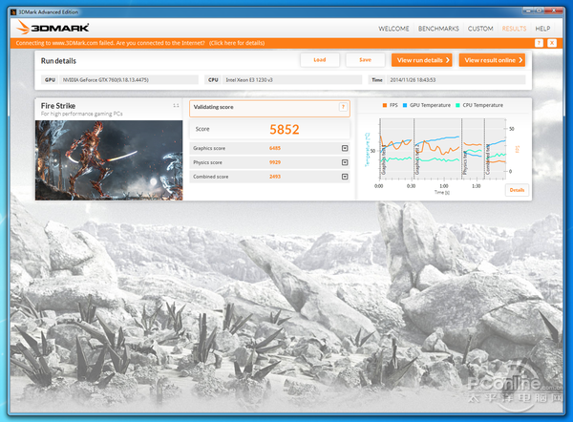Image resolution: width=573 pixels, height=422 pixels.
Task: Open the Custom tab
Action: (x=480, y=29)
